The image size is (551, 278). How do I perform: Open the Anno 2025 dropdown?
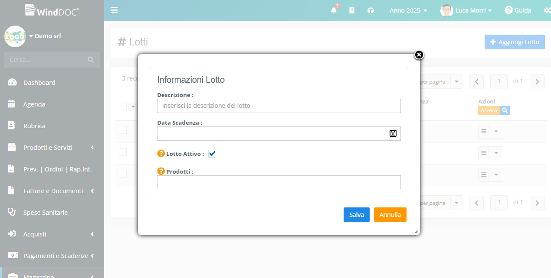click(x=408, y=10)
